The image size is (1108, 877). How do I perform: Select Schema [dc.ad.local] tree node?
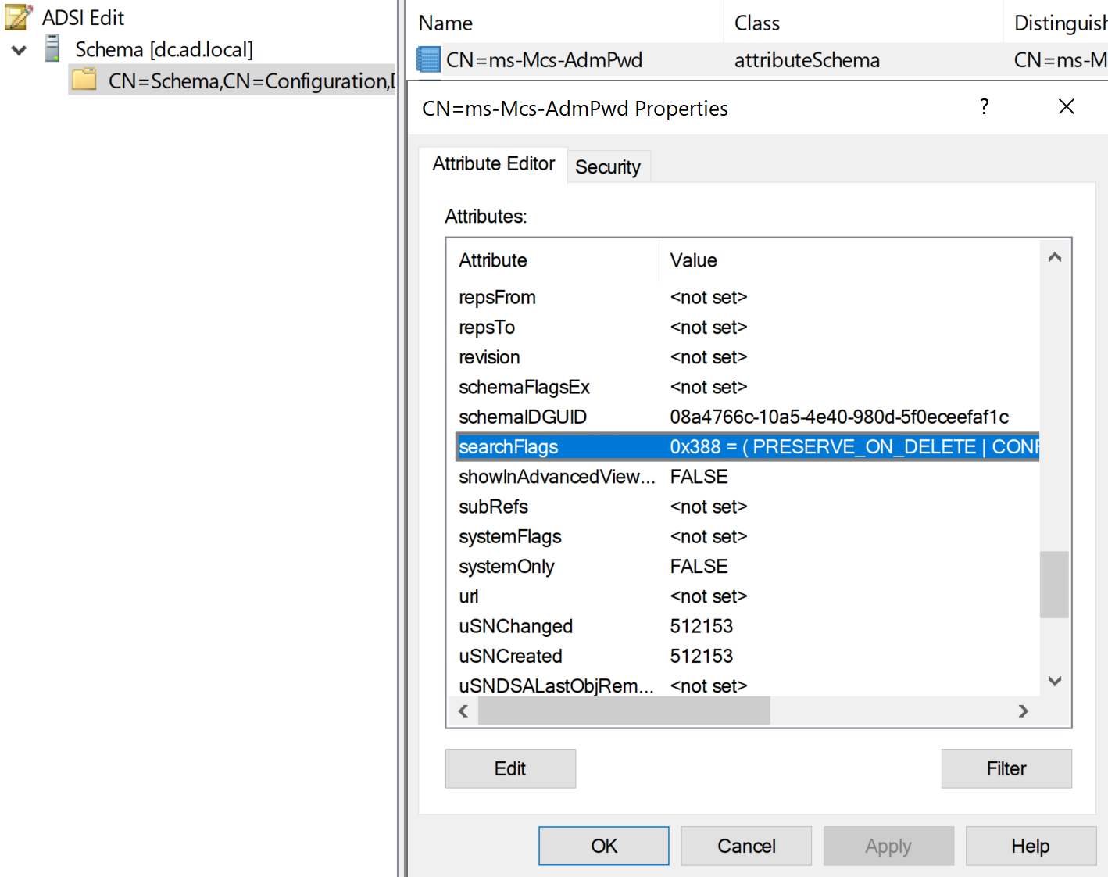pyautogui.click(x=164, y=49)
